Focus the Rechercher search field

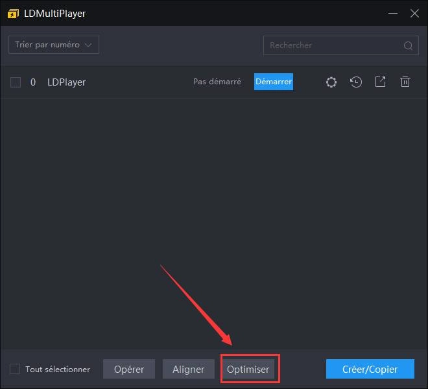(x=341, y=45)
